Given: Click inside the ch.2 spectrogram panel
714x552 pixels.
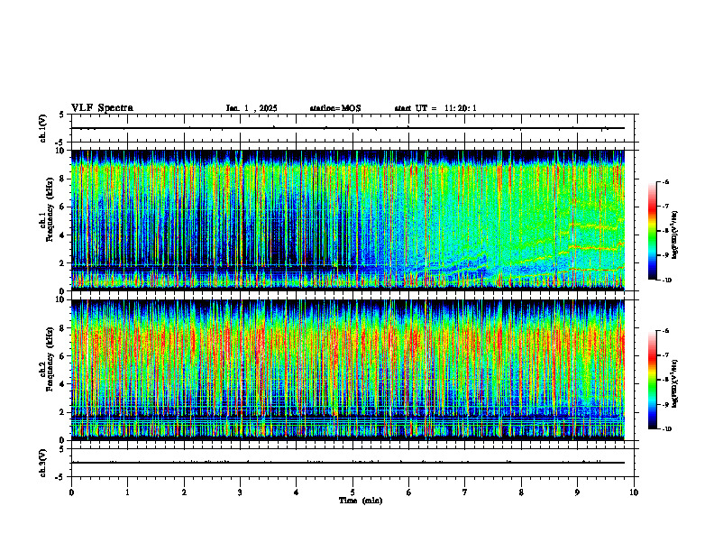Looking at the screenshot, I should [x=348, y=370].
